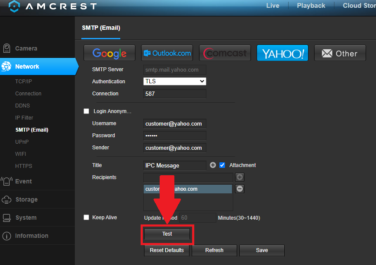Click the Test button
The width and height of the screenshot is (376, 265).
[167, 233]
